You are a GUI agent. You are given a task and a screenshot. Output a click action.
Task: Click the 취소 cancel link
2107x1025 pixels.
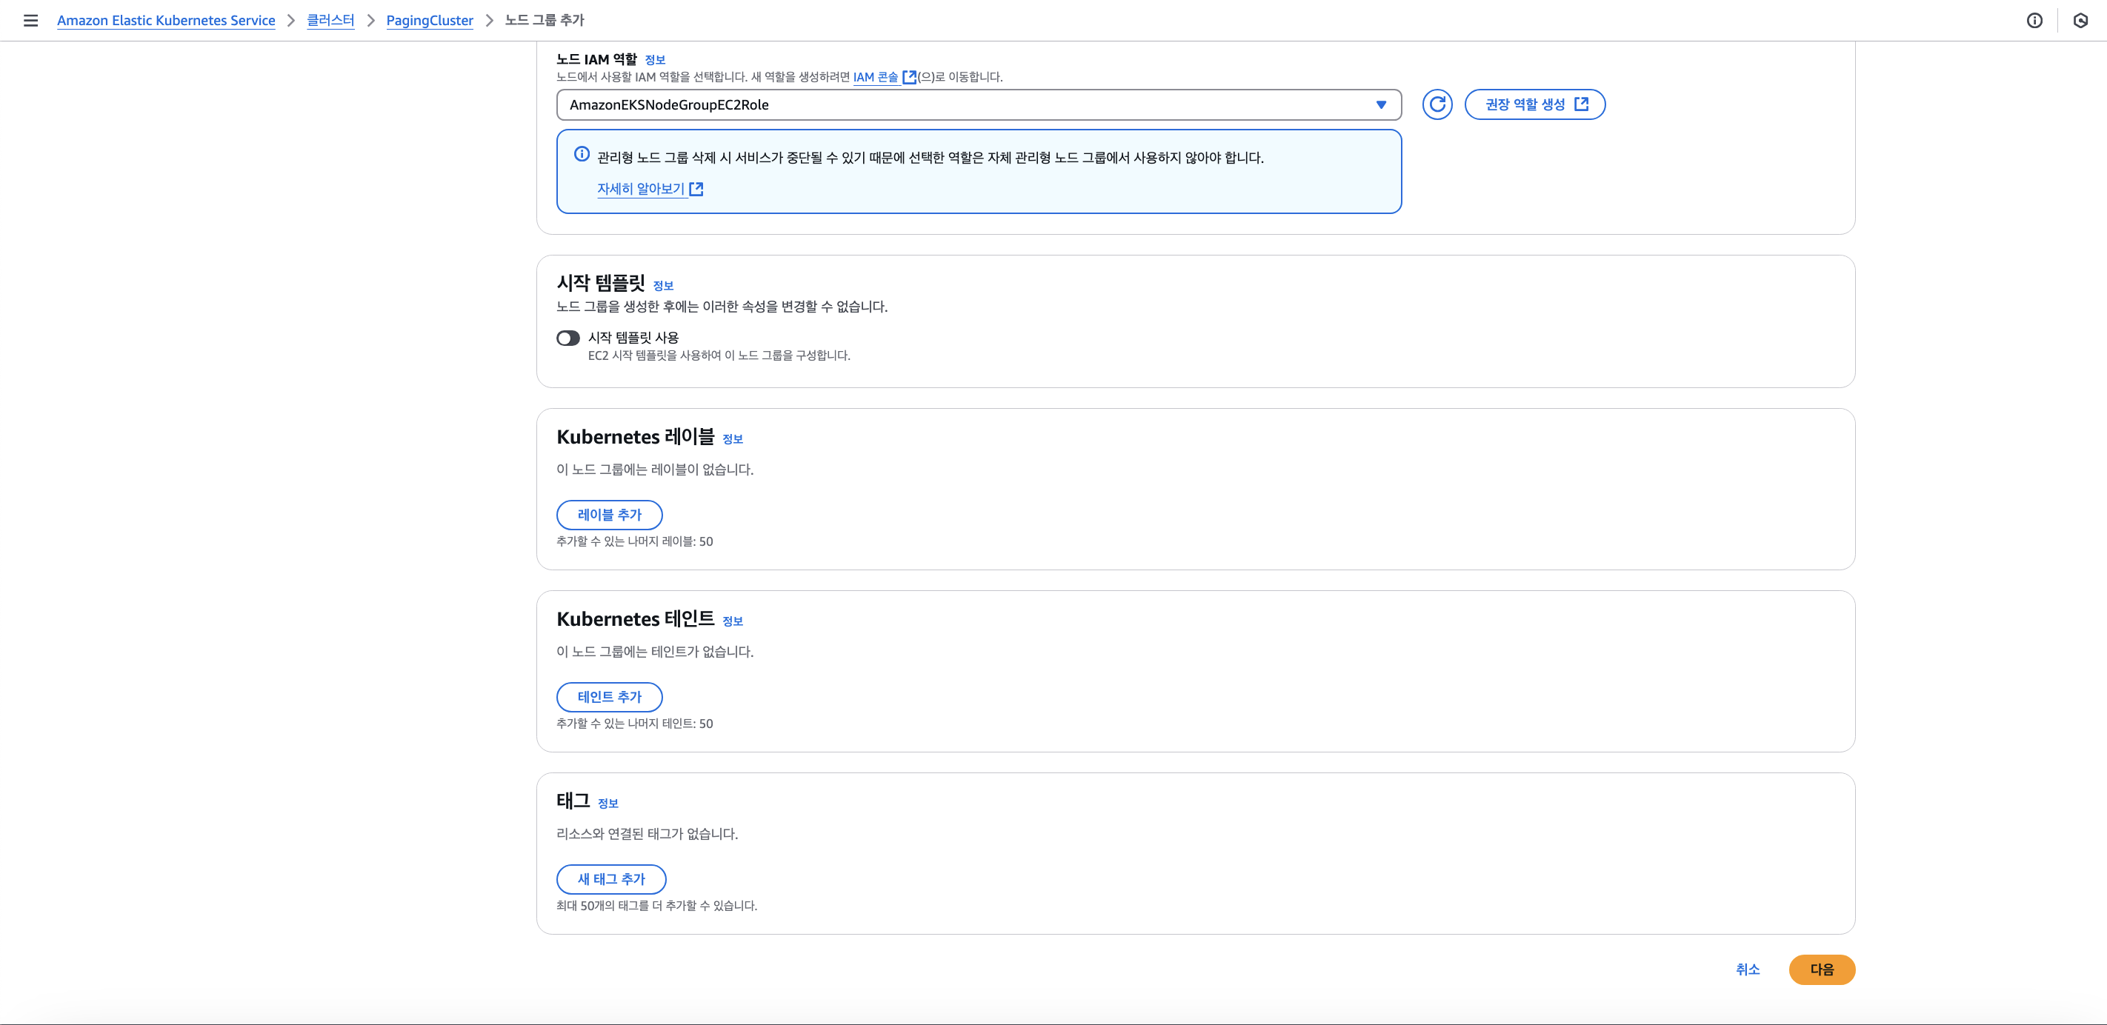(1747, 969)
